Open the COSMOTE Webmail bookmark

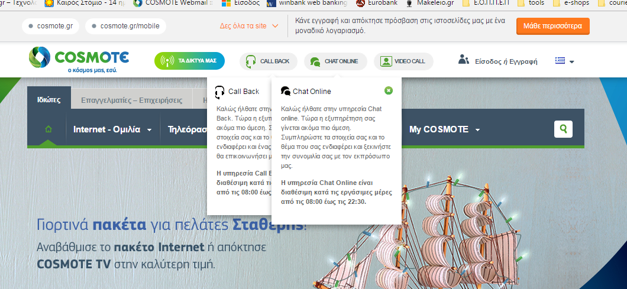(x=174, y=3)
